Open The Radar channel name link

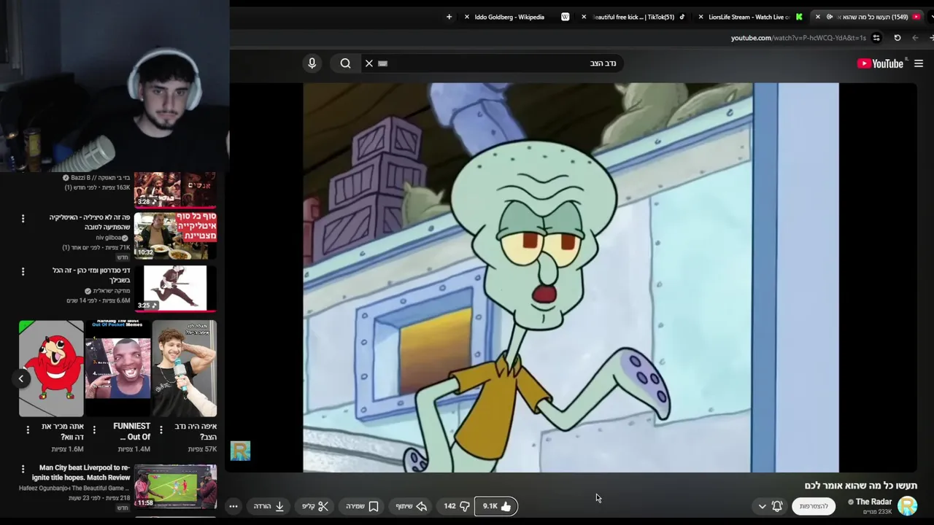point(873,502)
